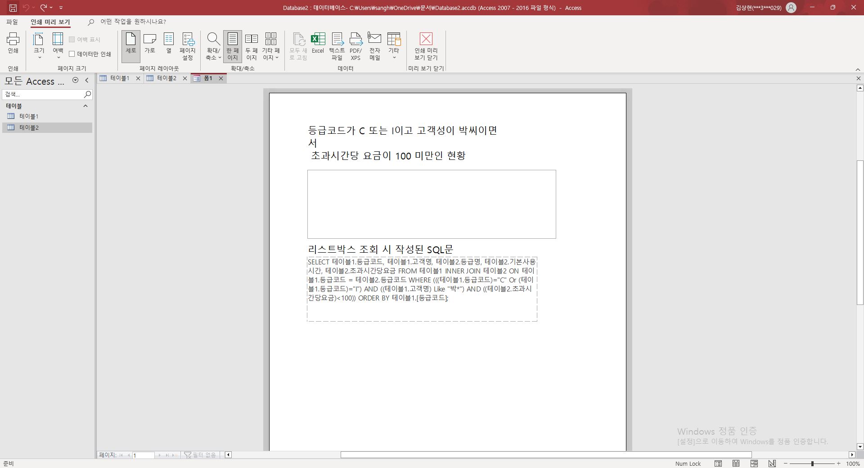
Task: Toggle Portrait (세로) orientation button
Action: (x=130, y=44)
